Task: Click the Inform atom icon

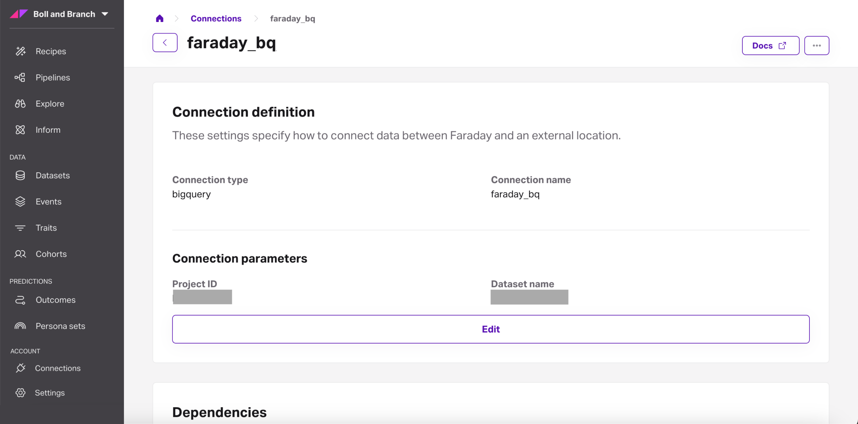Action: point(20,130)
